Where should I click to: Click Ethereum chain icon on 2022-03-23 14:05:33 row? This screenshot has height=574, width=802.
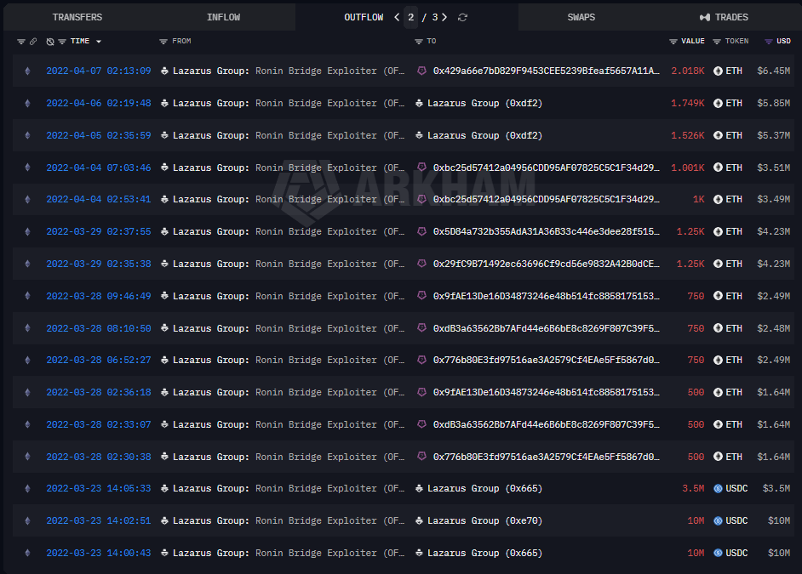click(x=27, y=488)
